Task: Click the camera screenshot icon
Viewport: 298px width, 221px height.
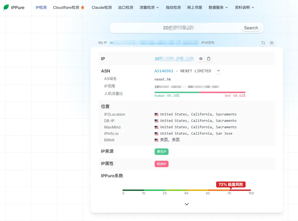Action: click(272, 43)
